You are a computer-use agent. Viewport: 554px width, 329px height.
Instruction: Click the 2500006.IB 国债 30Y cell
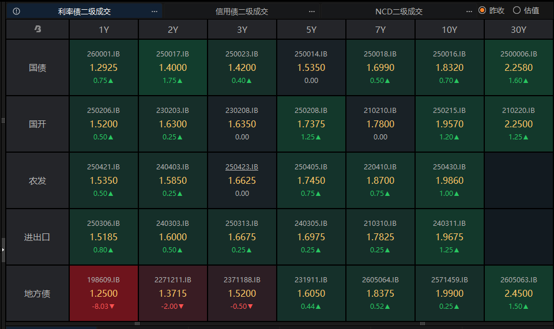(x=518, y=67)
